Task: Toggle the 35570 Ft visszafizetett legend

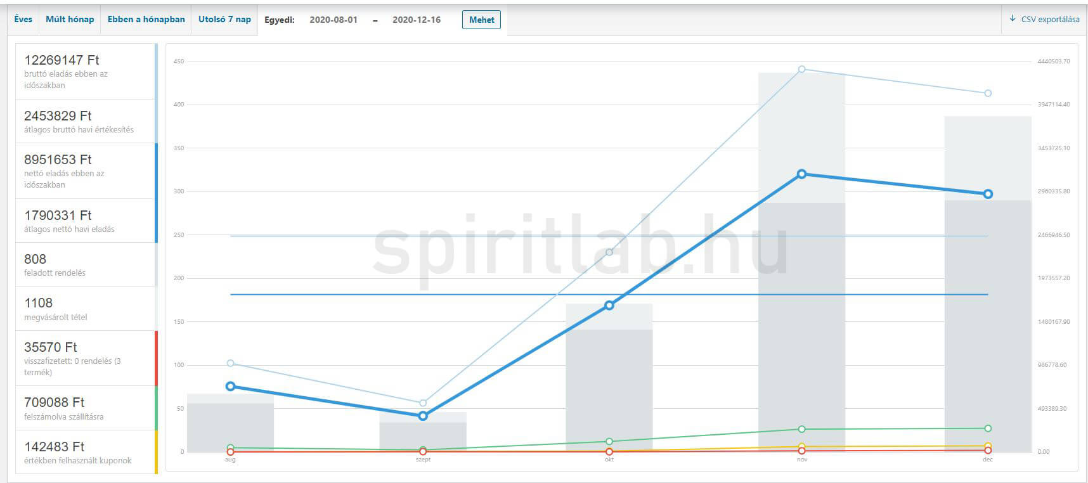Action: 86,358
